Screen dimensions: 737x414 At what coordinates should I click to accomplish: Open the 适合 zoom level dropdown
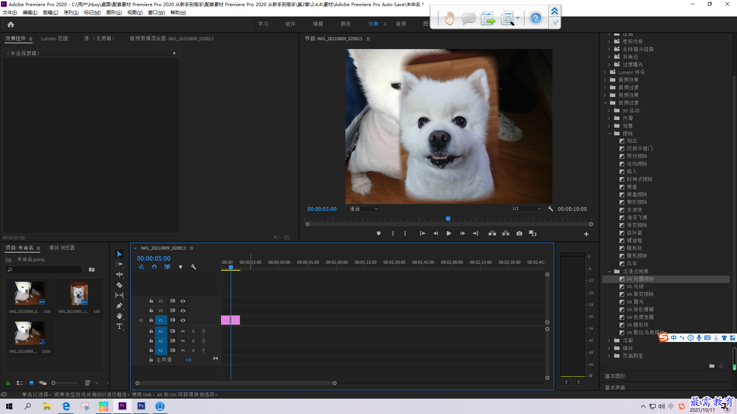(x=364, y=209)
